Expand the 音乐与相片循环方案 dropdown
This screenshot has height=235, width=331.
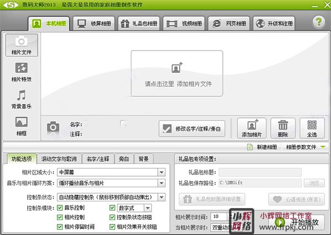point(162,183)
